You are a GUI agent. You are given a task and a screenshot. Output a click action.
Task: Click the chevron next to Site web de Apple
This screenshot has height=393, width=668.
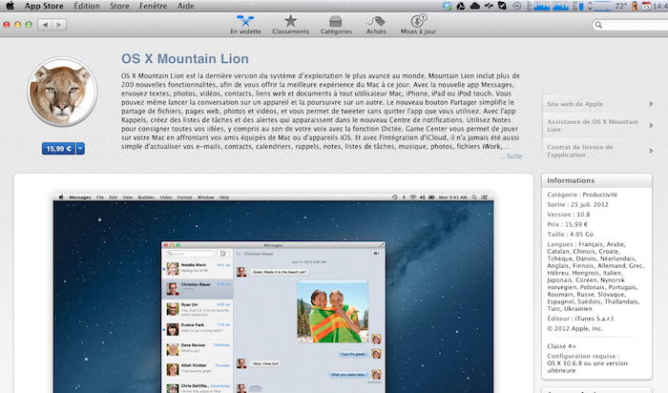pyautogui.click(x=651, y=104)
